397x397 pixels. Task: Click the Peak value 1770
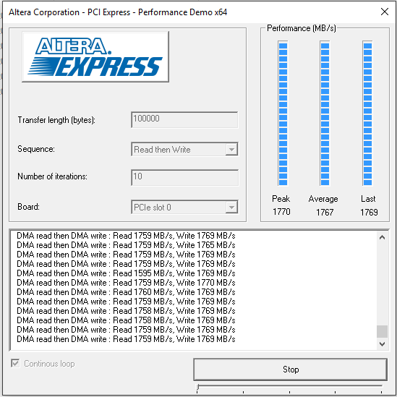[x=281, y=212]
